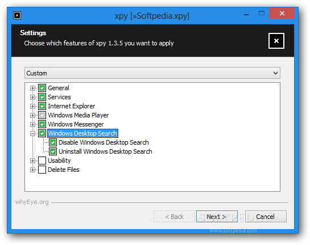The width and height of the screenshot is (310, 245).
Task: Uncheck the Services checkbox
Action: coord(42,97)
